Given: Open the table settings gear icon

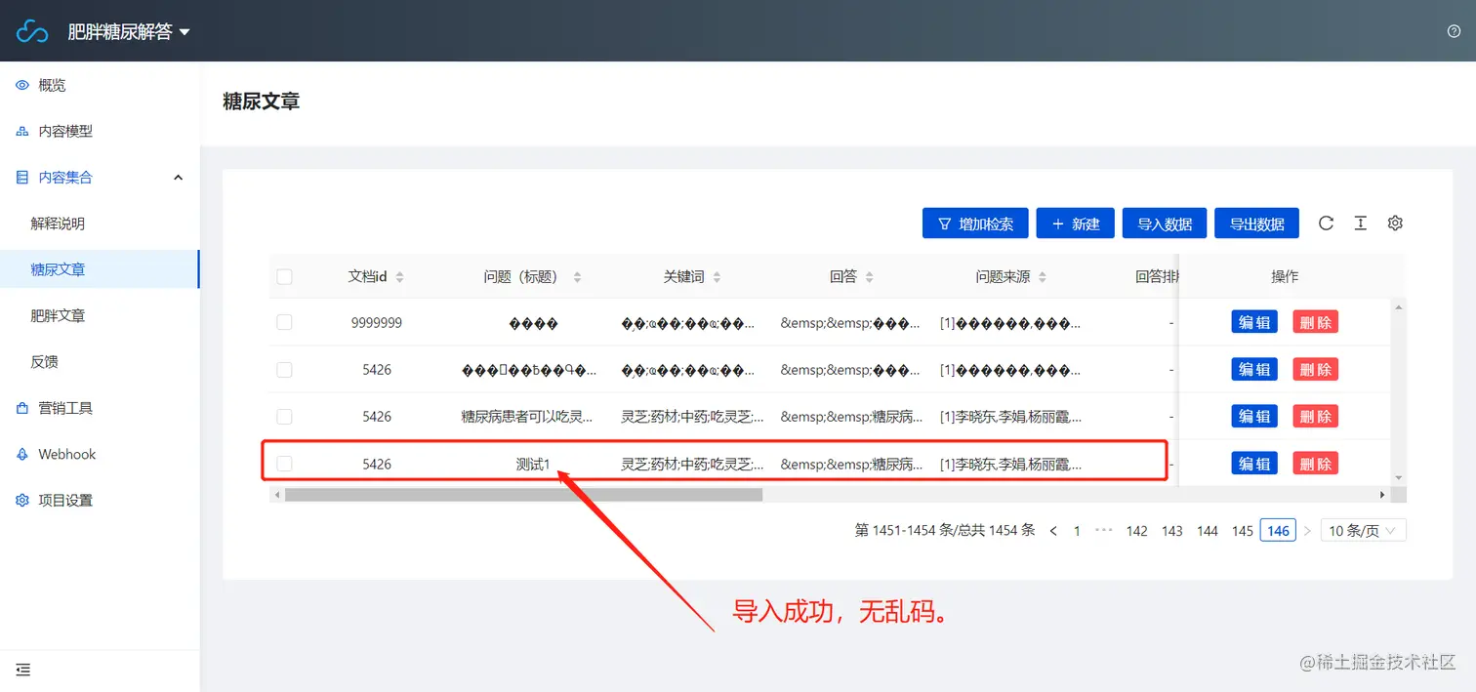Looking at the screenshot, I should [x=1394, y=223].
